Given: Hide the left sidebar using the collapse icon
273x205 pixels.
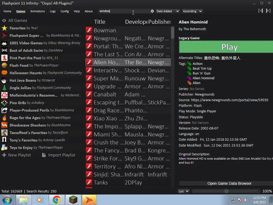Looking at the screenshot, I should 261,11.
